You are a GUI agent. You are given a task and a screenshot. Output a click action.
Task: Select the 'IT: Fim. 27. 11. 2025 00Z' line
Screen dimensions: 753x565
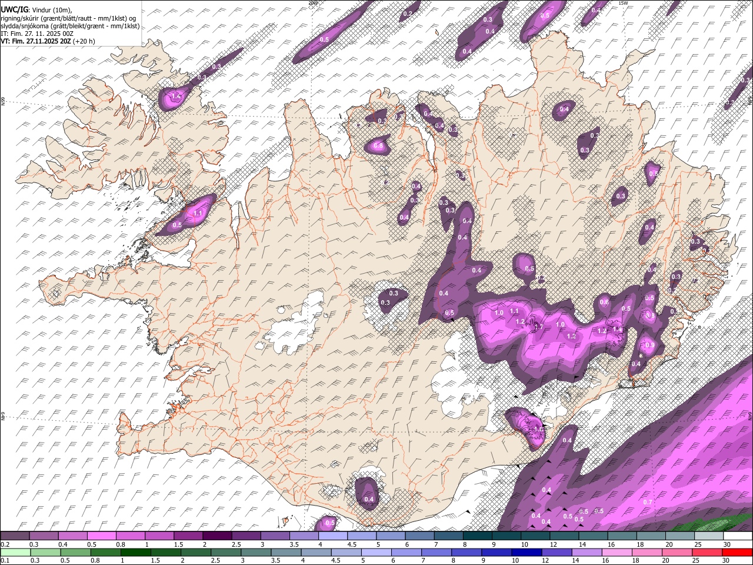tap(37, 34)
